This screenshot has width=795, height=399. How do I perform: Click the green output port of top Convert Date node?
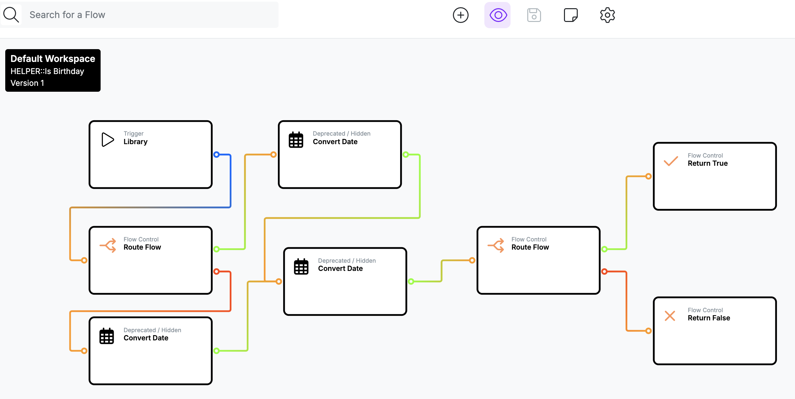[x=406, y=154]
